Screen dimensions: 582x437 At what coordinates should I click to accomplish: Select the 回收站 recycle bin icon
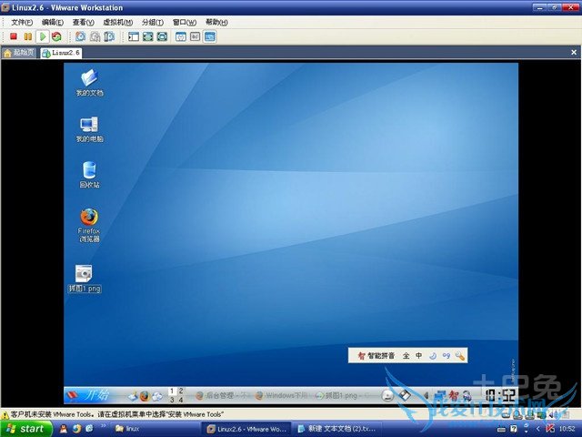pos(89,175)
